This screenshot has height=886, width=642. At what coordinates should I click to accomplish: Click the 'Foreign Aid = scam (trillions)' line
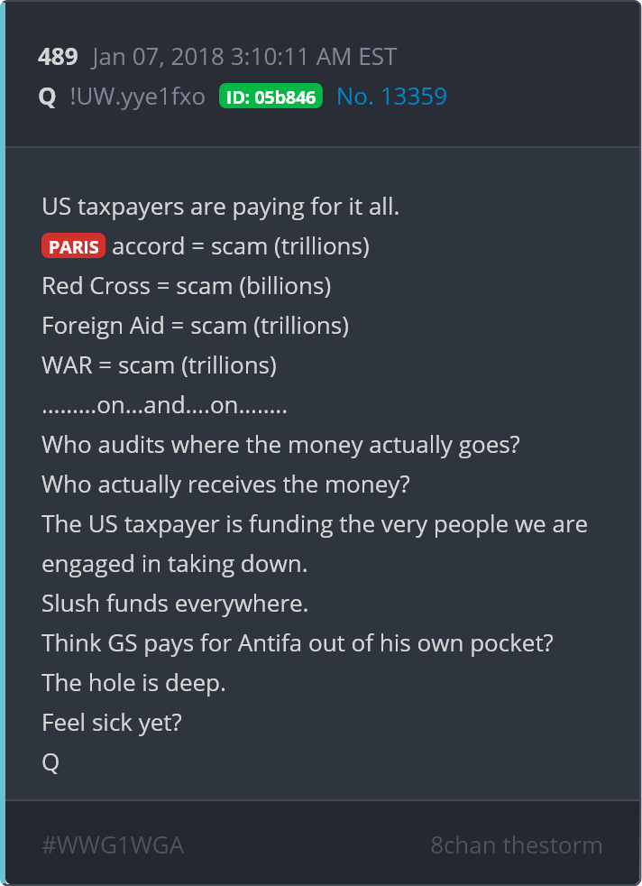196,326
